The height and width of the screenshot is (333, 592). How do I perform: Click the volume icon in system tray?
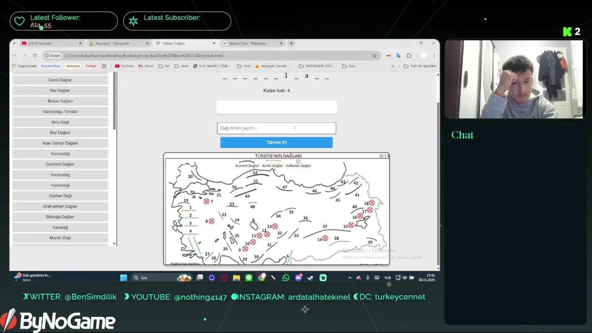(405, 277)
